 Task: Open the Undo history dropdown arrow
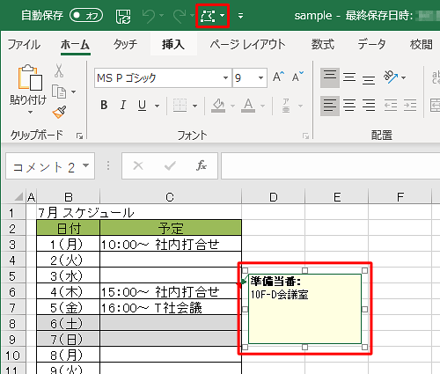click(x=161, y=16)
